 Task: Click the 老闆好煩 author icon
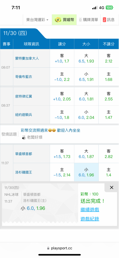click(24, 138)
